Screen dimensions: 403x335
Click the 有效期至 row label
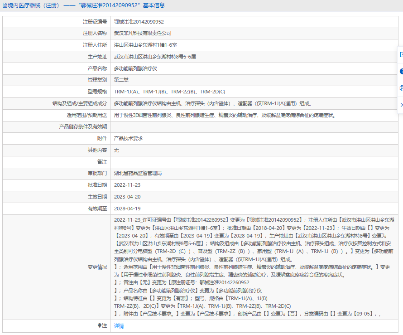click(97, 209)
